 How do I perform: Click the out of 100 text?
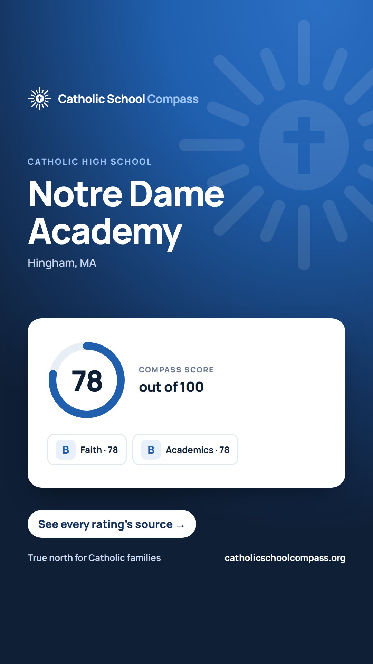(x=171, y=387)
